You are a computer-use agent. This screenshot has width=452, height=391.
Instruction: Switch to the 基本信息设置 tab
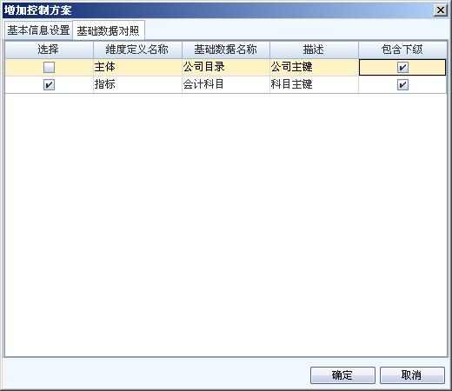[x=38, y=30]
